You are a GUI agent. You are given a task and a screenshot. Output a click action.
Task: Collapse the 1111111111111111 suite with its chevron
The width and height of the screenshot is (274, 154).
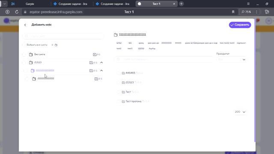[101, 71]
